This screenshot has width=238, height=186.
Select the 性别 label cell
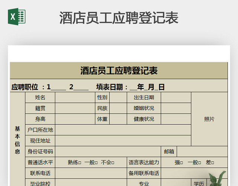click(x=102, y=97)
